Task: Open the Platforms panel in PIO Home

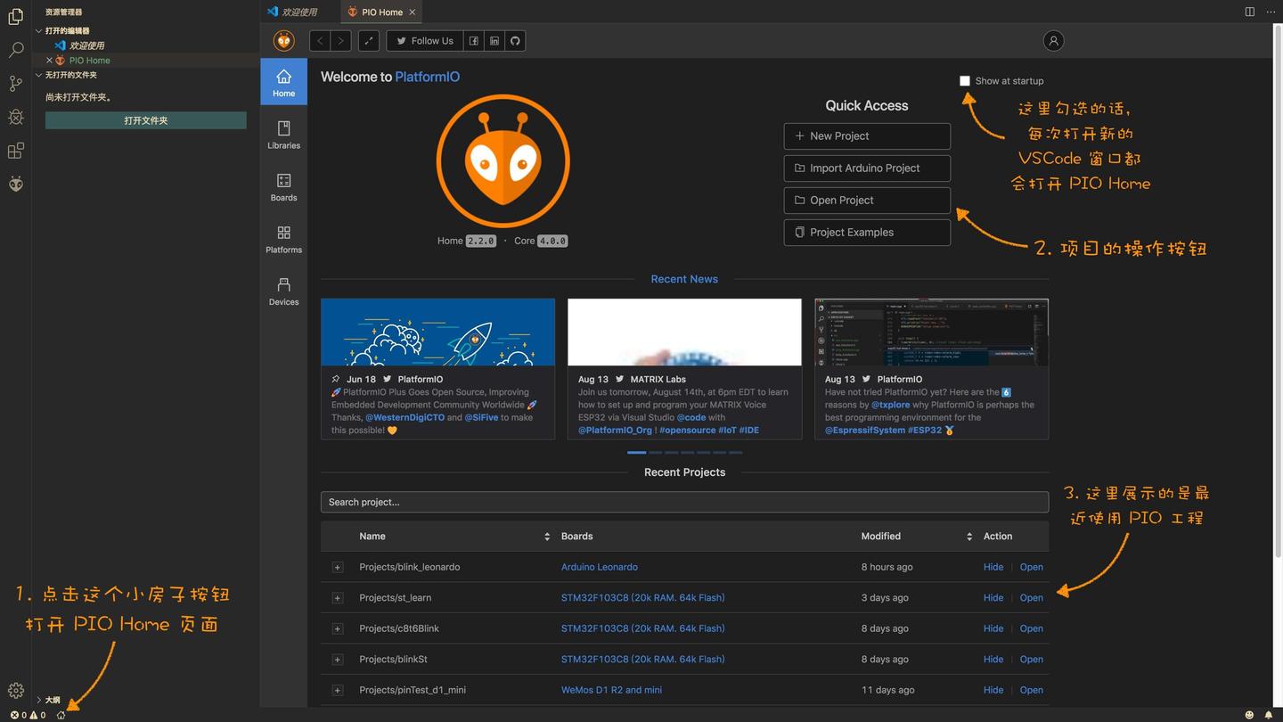Action: pos(283,240)
